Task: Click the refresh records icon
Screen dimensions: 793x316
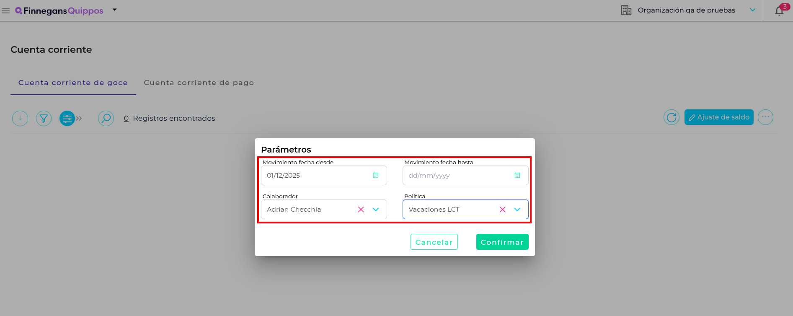Action: point(671,117)
